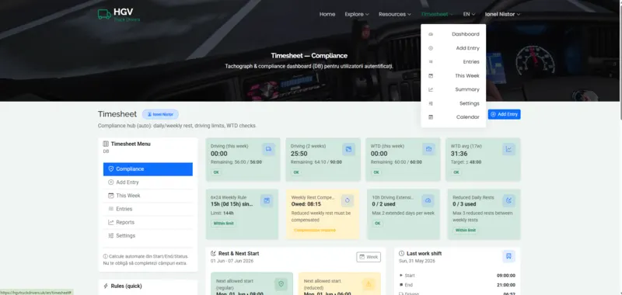
Task: Click the lightning icon beside Rules (quick)
Action: click(x=106, y=286)
